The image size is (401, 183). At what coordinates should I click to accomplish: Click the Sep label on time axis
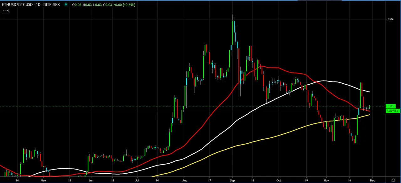pyautogui.click(x=232, y=180)
